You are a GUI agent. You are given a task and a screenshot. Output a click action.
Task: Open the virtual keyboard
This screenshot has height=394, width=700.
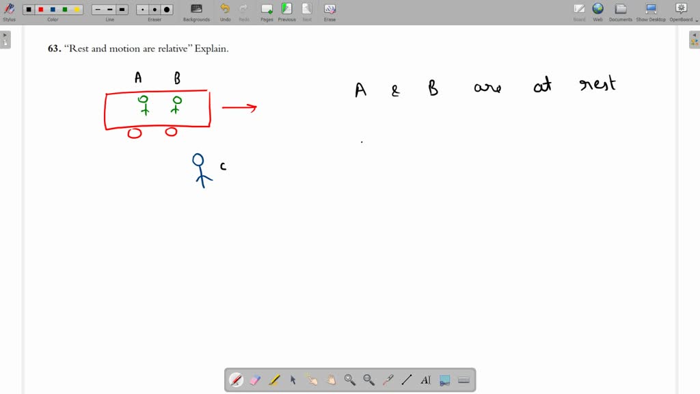coord(464,380)
